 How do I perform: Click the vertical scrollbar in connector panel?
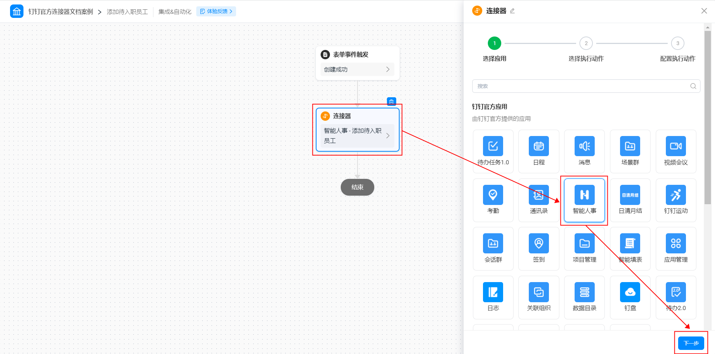[708, 117]
